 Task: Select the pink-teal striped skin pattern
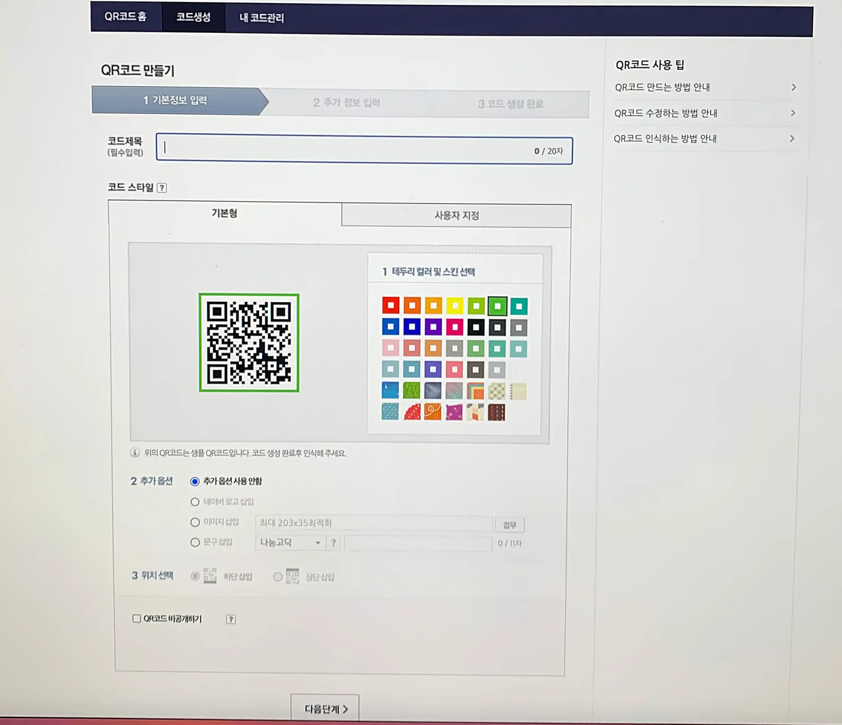454,391
